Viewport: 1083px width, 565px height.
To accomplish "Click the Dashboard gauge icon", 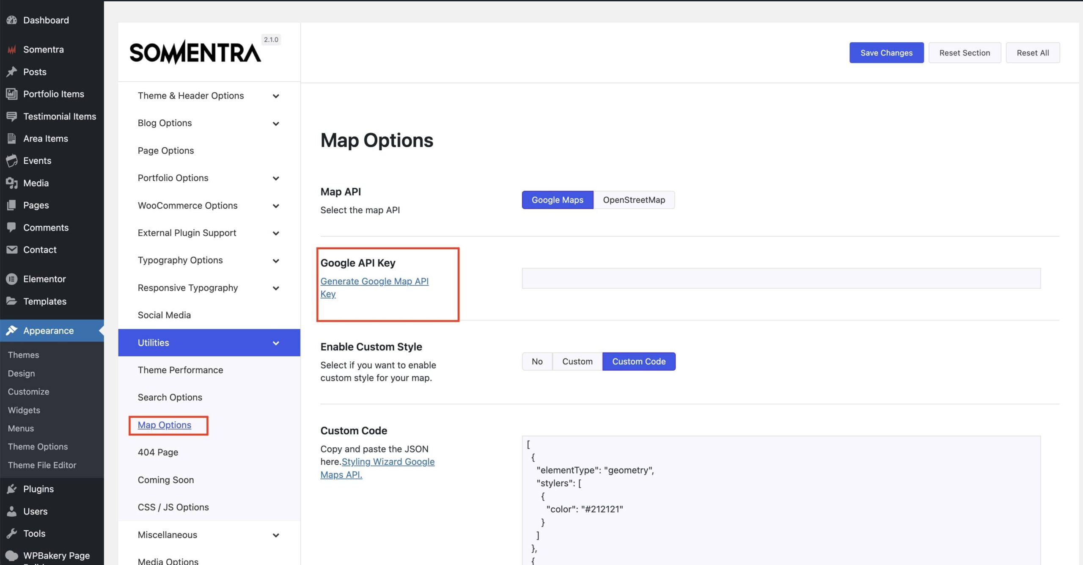I will click(12, 20).
